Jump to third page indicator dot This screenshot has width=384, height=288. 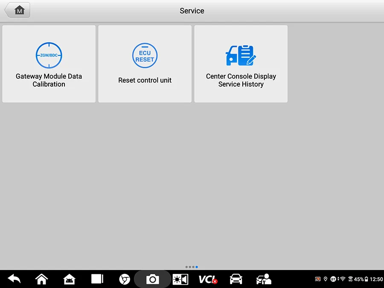click(x=193, y=267)
